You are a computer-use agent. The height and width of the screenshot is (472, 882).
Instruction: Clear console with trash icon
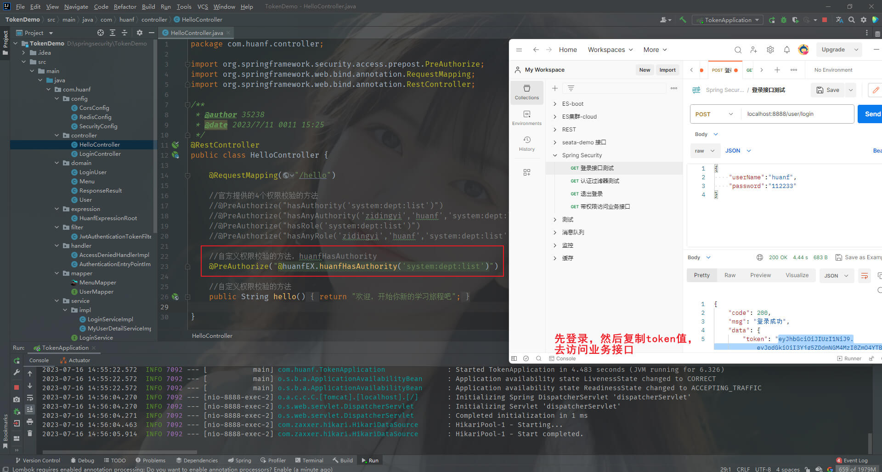[30, 433]
